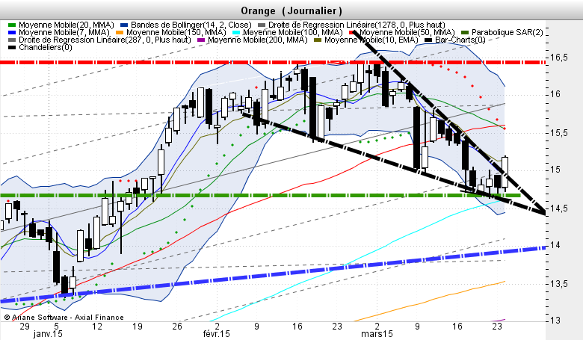Viewport: 583px width, 340px height.
Task: Click the date label 19 on time axis
Action: click(138, 327)
